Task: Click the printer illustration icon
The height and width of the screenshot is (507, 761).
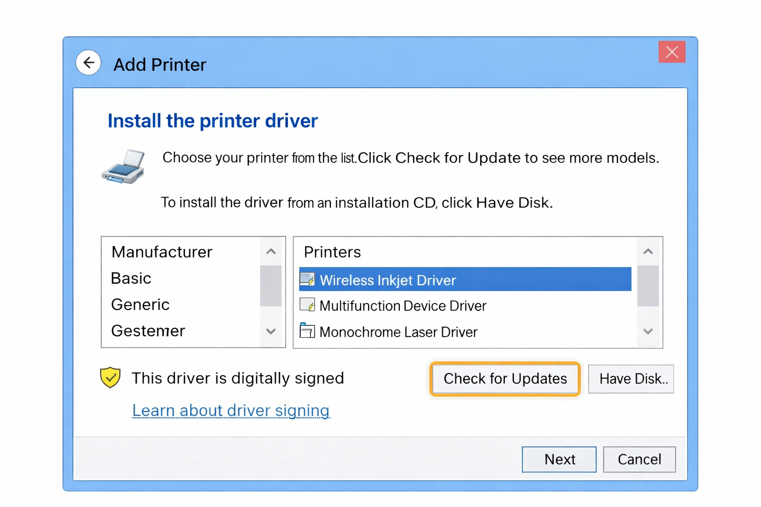Action: (x=123, y=167)
